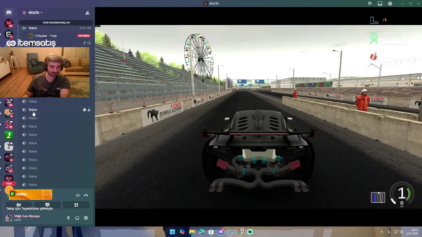Open volume control in system tray

401,232
